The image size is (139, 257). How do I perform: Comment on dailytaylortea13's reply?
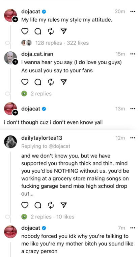coord(38,205)
